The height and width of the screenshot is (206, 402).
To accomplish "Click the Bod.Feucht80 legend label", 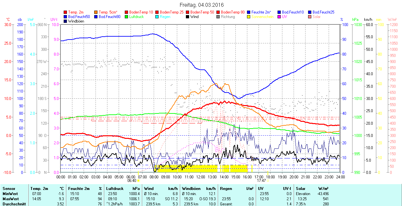I will (109, 17).
